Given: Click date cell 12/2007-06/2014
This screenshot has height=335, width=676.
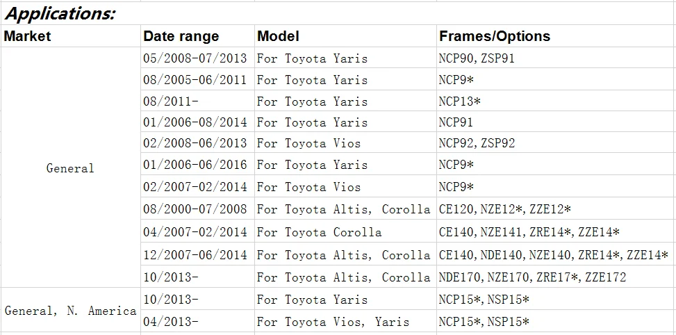Looking at the screenshot, I should point(197,254).
